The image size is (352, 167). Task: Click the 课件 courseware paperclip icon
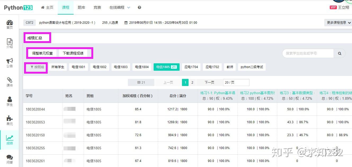[10, 82]
